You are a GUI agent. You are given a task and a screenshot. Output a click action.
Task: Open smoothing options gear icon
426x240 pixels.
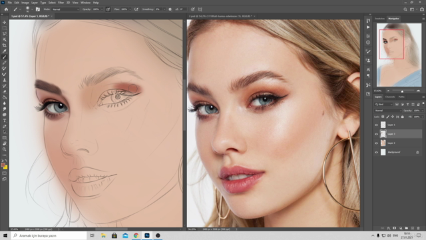170,9
